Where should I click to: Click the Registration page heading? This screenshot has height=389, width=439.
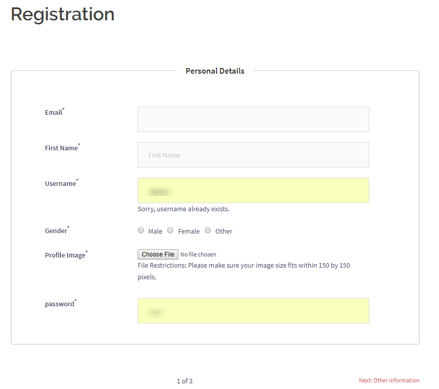click(x=62, y=14)
